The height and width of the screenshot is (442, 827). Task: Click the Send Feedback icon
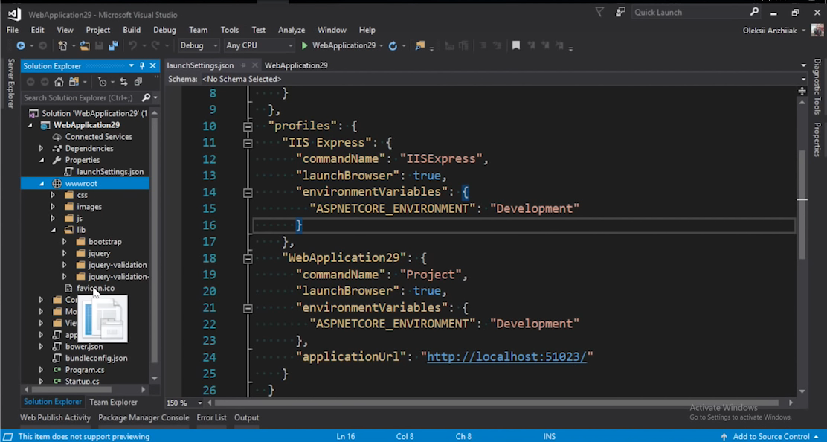620,12
